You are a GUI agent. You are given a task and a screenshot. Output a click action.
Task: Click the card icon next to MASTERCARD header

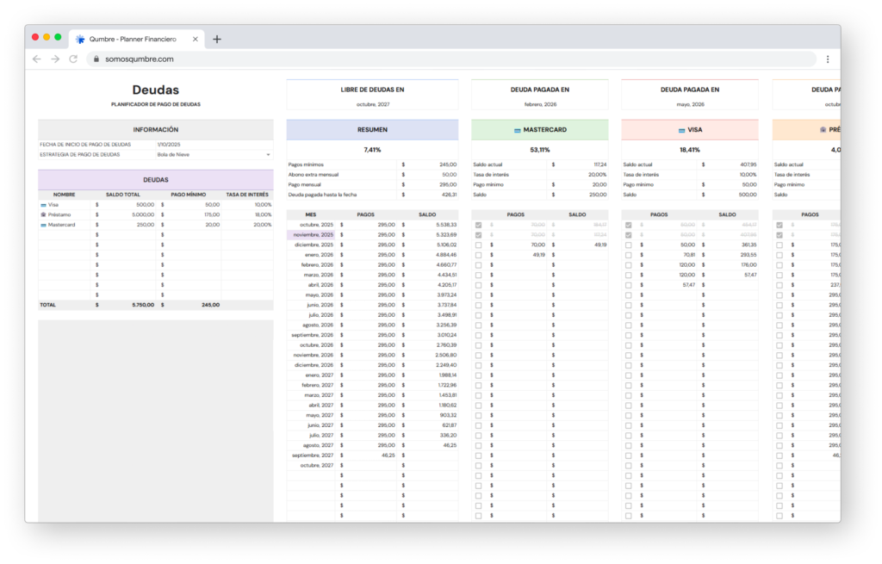coord(517,130)
